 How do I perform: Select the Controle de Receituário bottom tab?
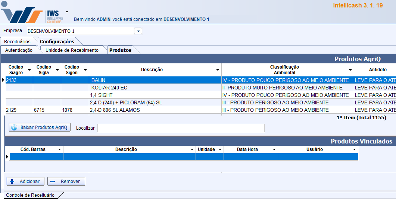point(30,195)
